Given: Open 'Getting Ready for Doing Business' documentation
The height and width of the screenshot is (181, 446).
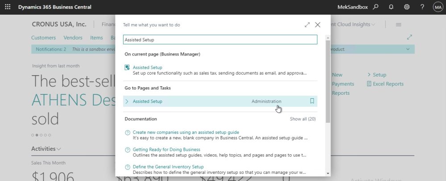Looking at the screenshot, I should pyautogui.click(x=166, y=149).
